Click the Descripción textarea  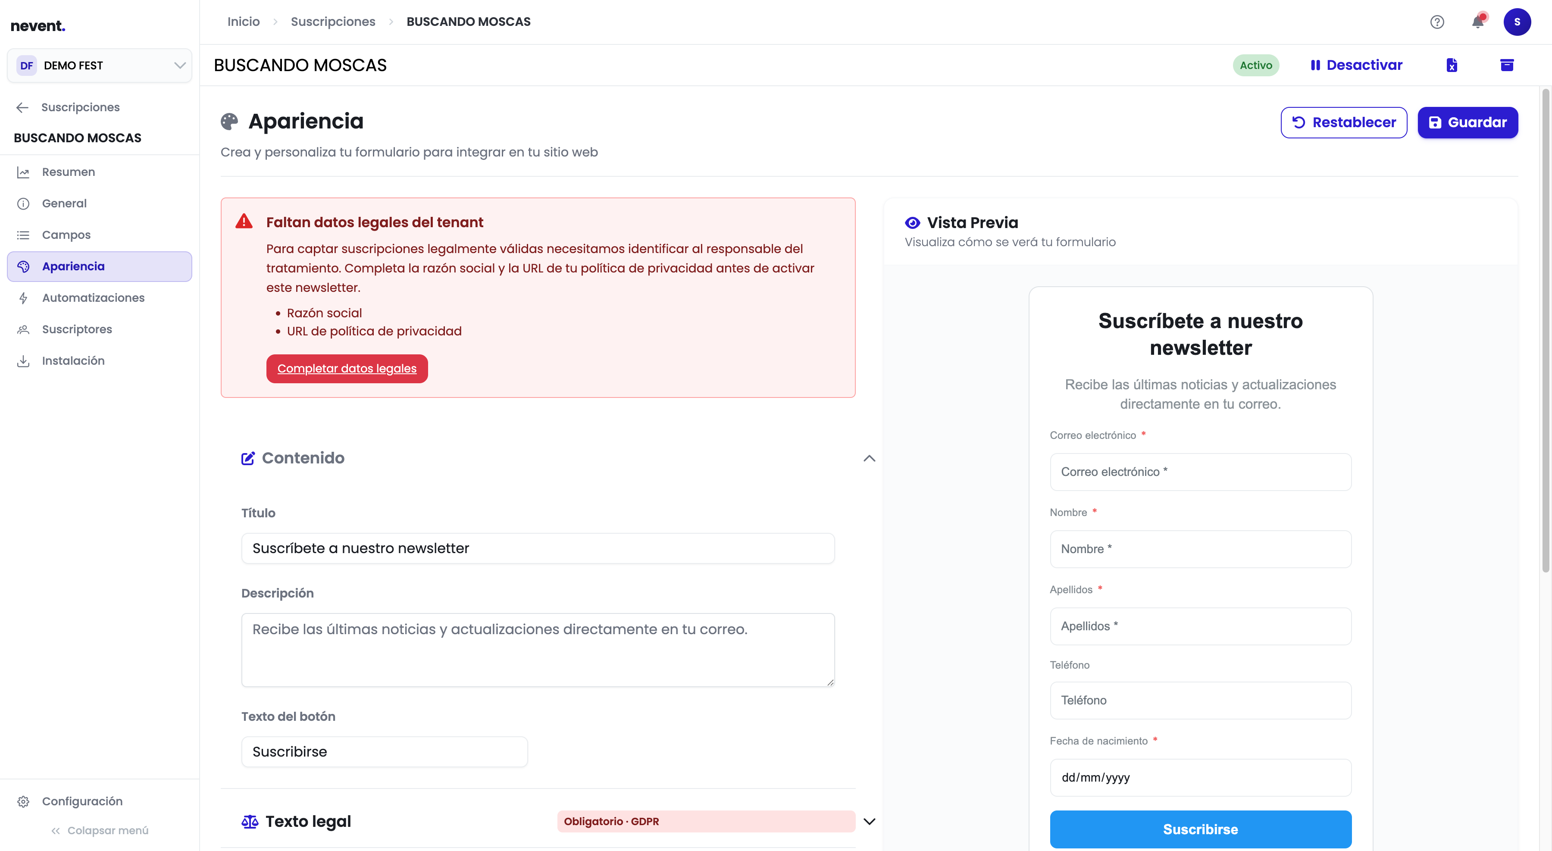(x=538, y=650)
